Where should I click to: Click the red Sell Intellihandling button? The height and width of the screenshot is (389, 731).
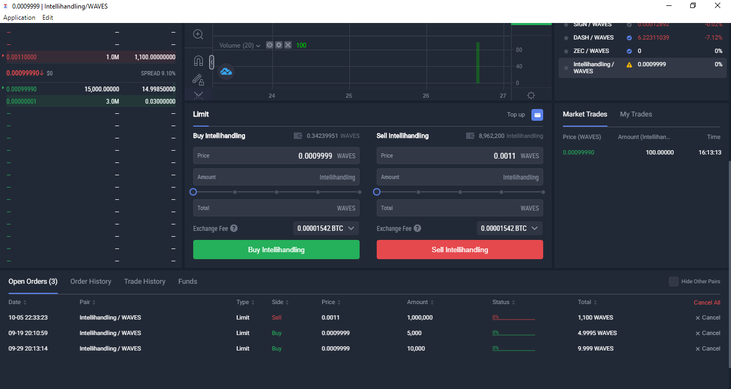point(460,250)
